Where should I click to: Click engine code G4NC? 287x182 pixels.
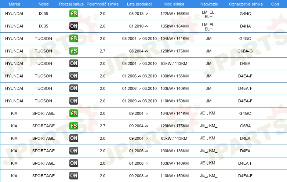pyautogui.click(x=245, y=14)
